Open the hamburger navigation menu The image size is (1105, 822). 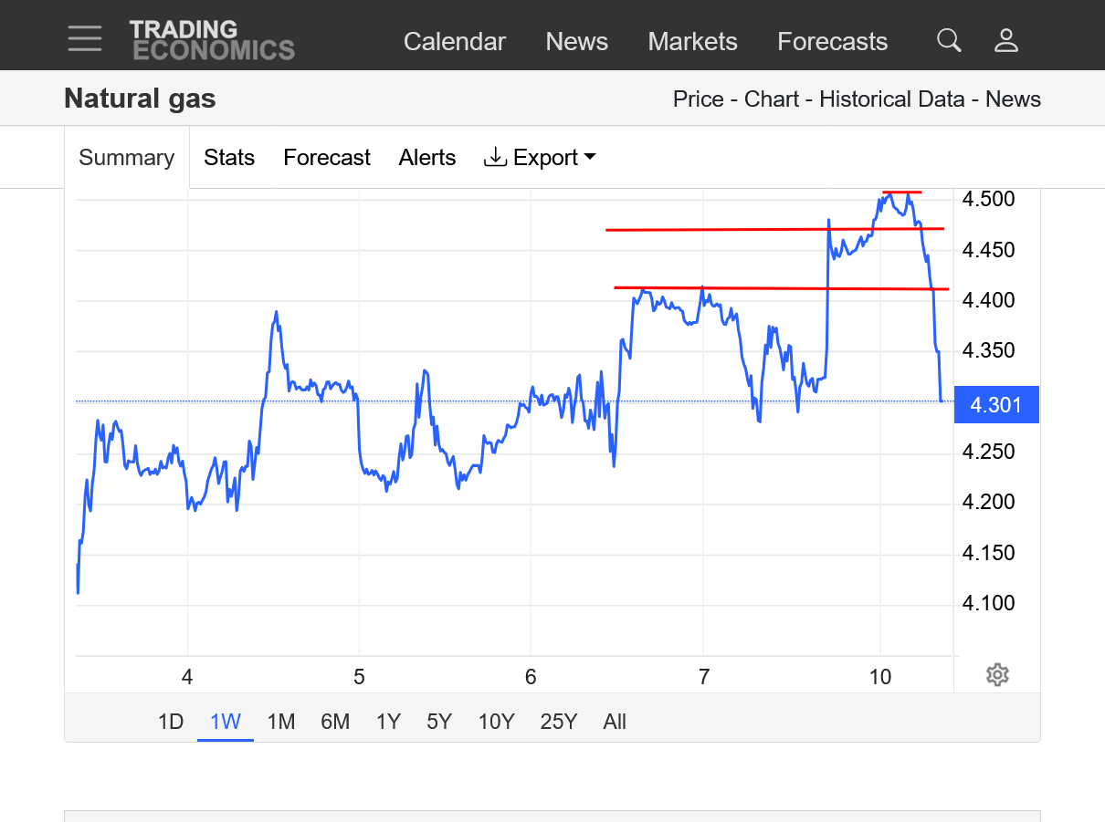click(x=85, y=39)
